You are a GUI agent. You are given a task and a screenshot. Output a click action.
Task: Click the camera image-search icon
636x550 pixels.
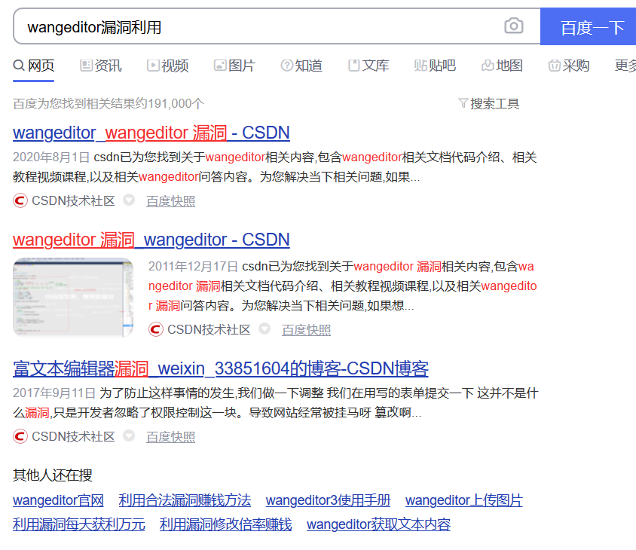click(x=513, y=26)
